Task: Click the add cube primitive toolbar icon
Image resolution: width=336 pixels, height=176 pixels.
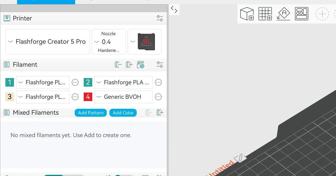Action: pos(247,14)
